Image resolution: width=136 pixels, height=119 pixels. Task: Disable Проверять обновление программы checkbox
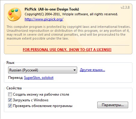10,106
